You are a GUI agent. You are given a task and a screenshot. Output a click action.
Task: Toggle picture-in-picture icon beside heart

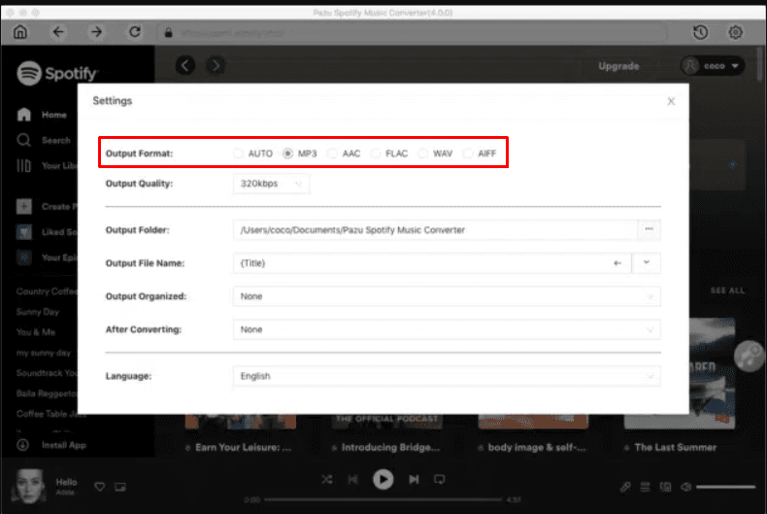click(x=120, y=487)
